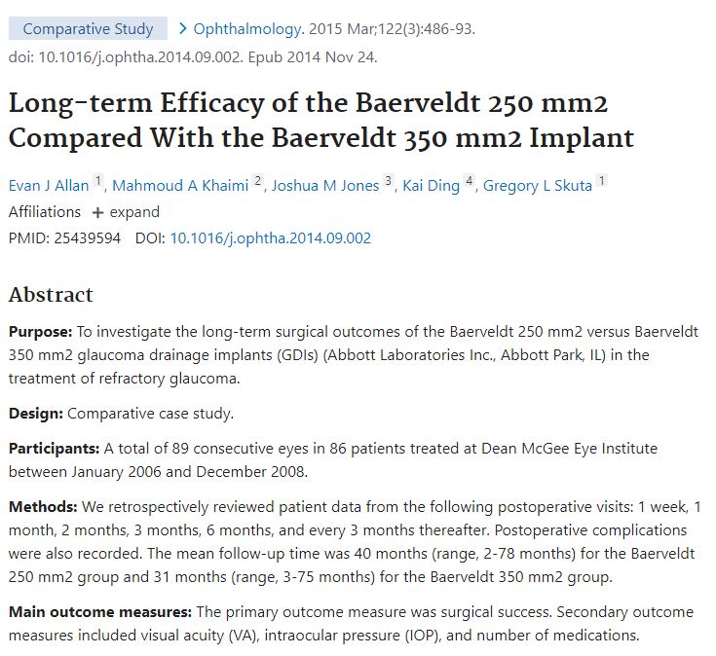Open author Evan J Allan
The width and height of the screenshot is (716, 656).
point(49,186)
